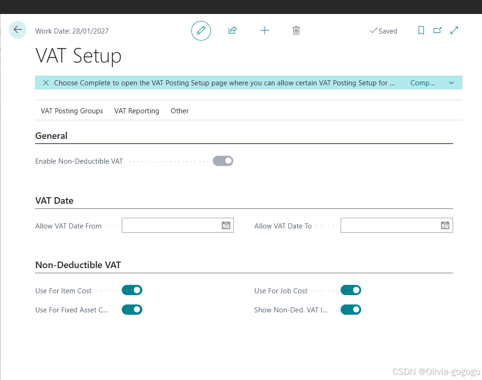
Task: Open VAT Posting Groups menu
Action: (72, 111)
